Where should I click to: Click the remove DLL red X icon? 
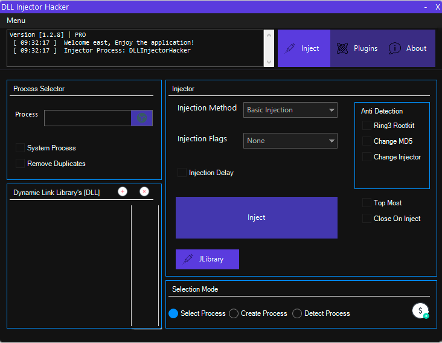144,191
